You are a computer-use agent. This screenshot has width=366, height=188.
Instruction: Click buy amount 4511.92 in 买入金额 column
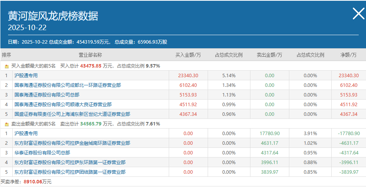(x=188, y=105)
